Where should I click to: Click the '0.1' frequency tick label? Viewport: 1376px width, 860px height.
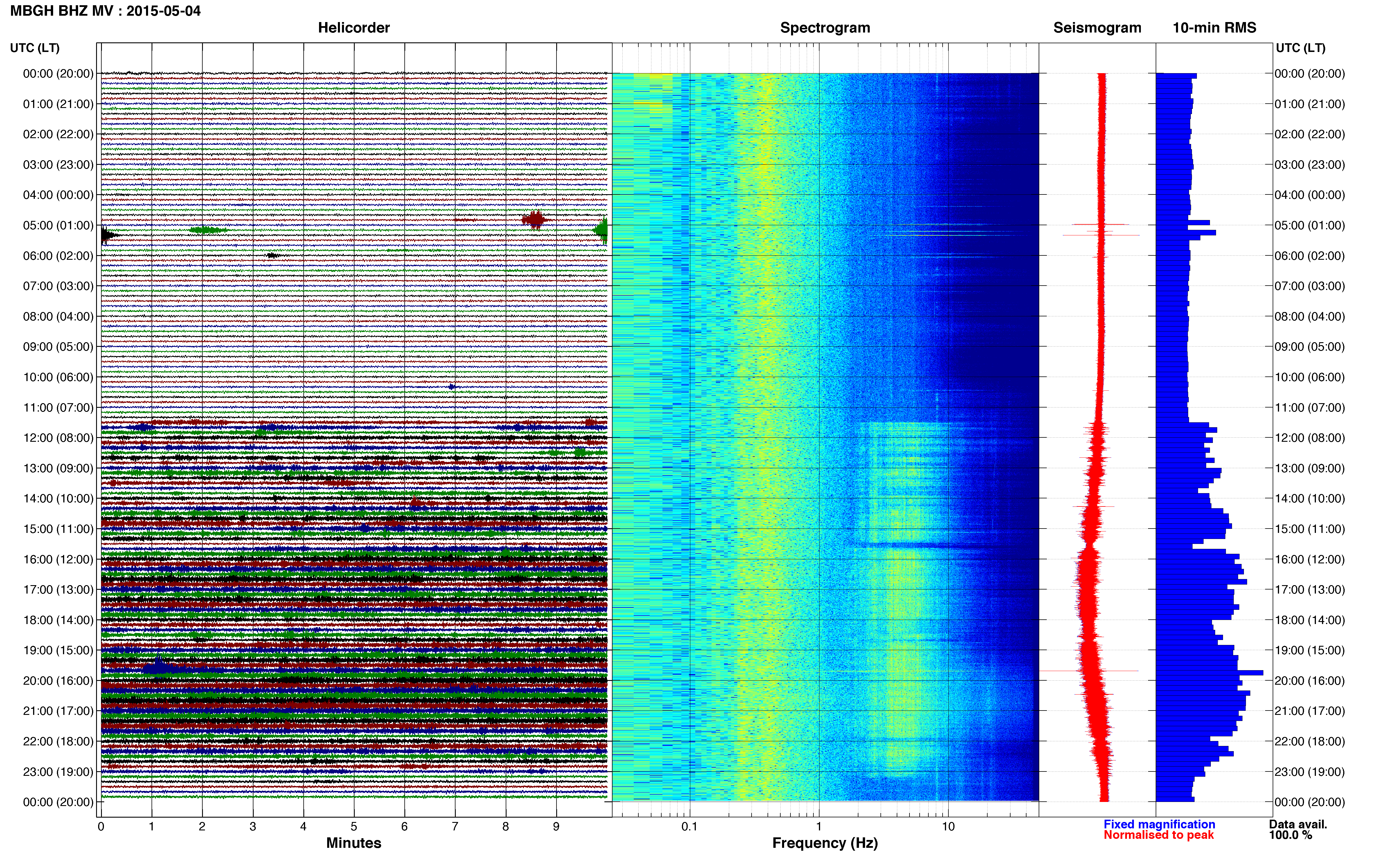(x=689, y=826)
